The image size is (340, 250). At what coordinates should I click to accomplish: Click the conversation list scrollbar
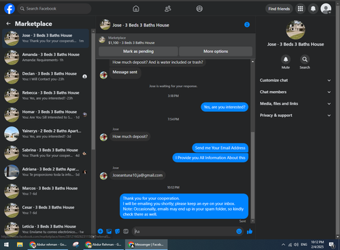click(93, 90)
